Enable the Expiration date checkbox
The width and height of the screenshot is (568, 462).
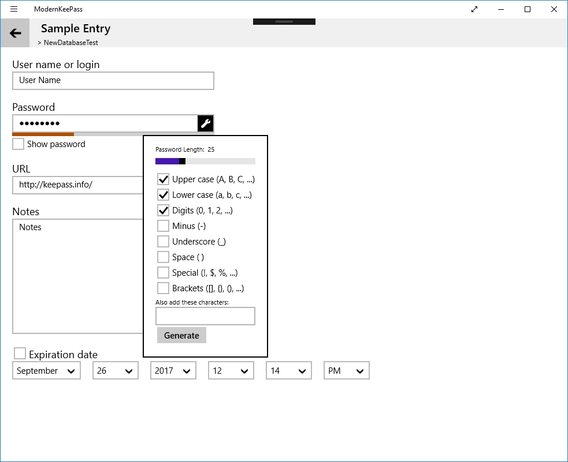(20, 354)
